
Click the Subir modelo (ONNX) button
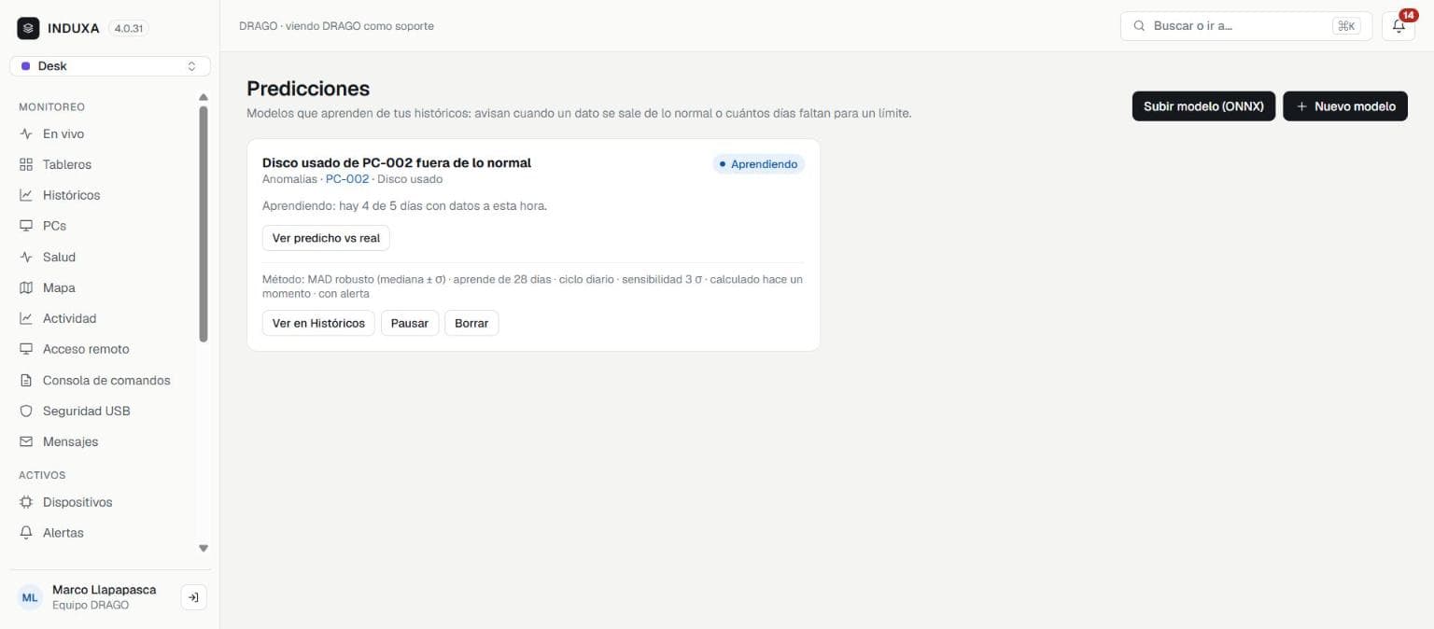click(1203, 106)
